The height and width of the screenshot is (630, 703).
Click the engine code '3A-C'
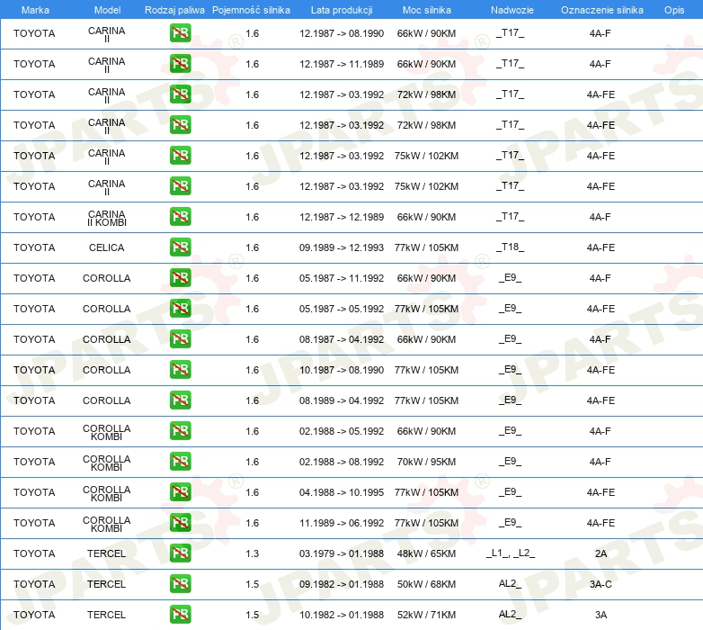click(601, 584)
